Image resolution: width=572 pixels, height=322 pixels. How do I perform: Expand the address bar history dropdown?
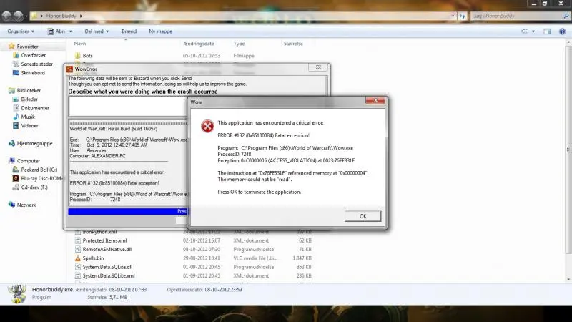click(x=453, y=16)
